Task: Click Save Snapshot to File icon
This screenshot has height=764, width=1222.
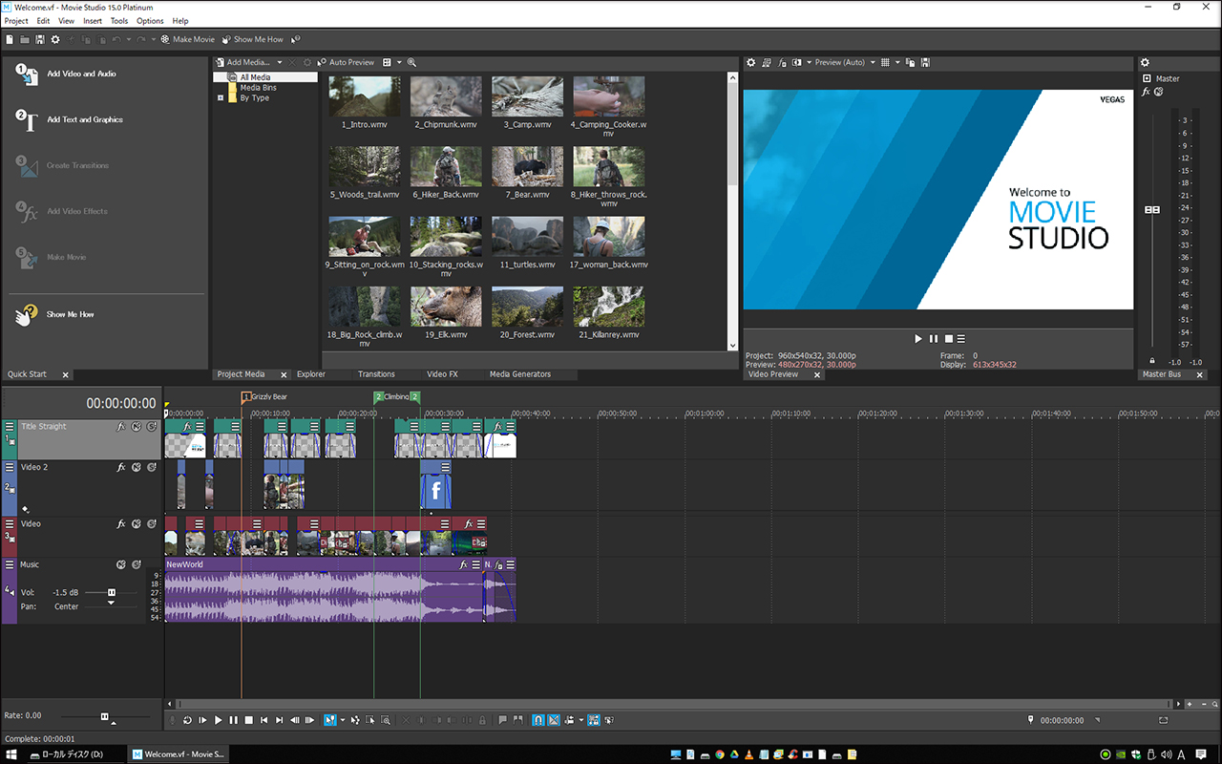Action: pos(925,62)
